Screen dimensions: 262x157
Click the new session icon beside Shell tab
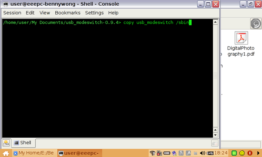6,143
